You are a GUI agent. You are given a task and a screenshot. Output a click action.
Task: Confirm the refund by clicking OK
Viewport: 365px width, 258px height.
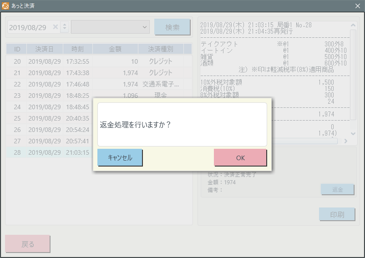click(240, 158)
